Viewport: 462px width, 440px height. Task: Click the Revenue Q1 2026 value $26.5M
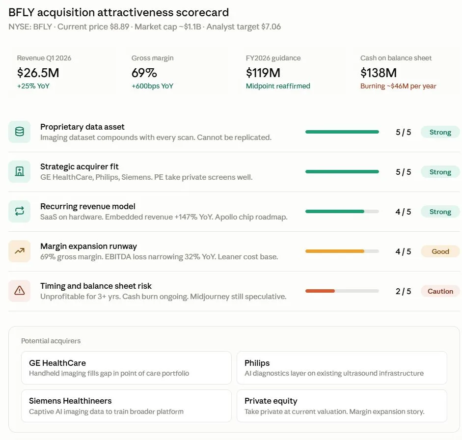38,73
